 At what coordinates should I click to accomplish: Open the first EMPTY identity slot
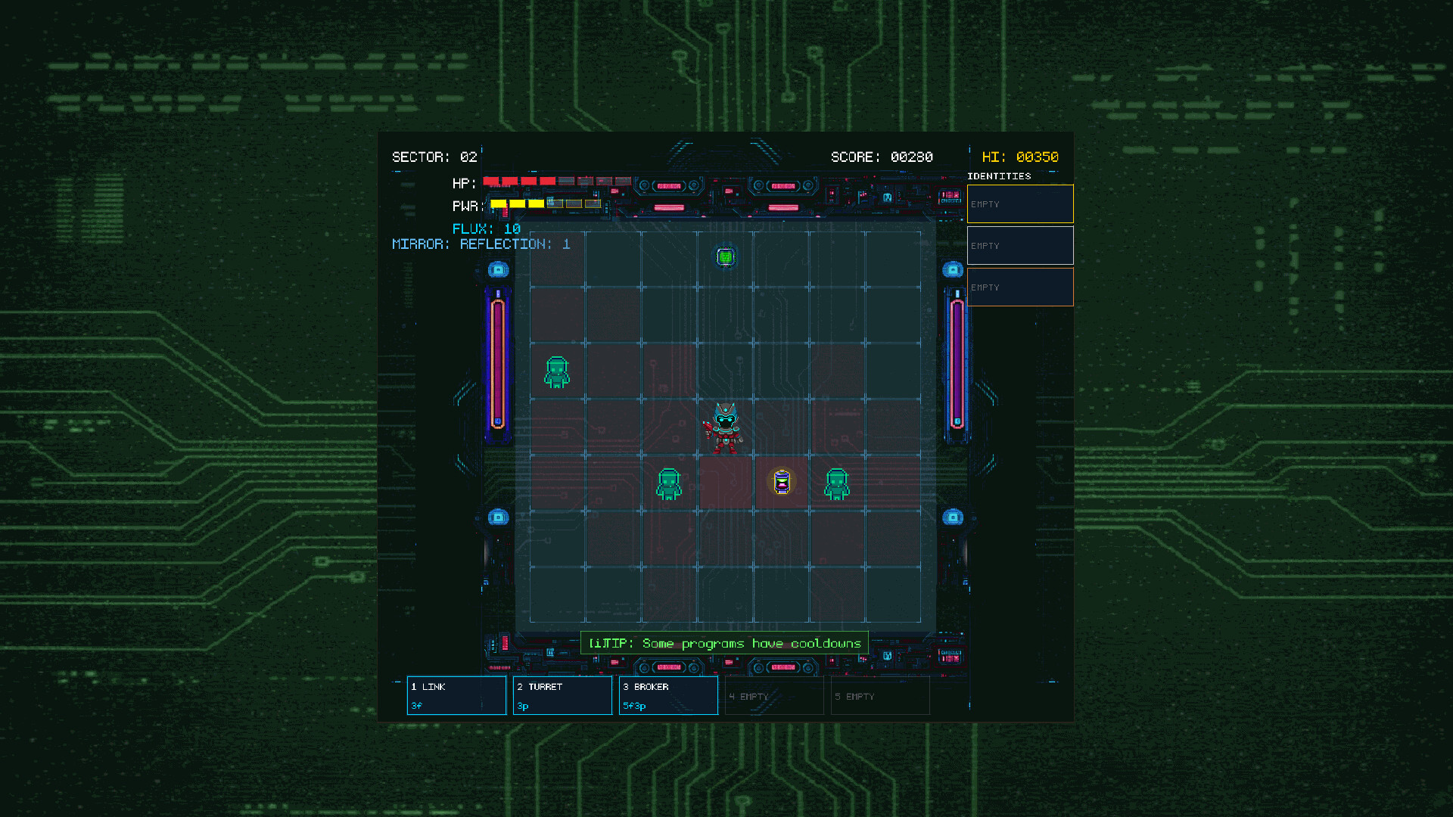click(x=1020, y=203)
